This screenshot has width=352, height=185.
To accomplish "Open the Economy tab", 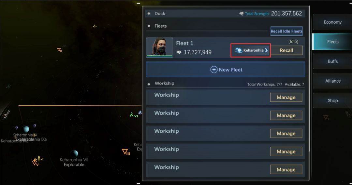I will 332,22.
